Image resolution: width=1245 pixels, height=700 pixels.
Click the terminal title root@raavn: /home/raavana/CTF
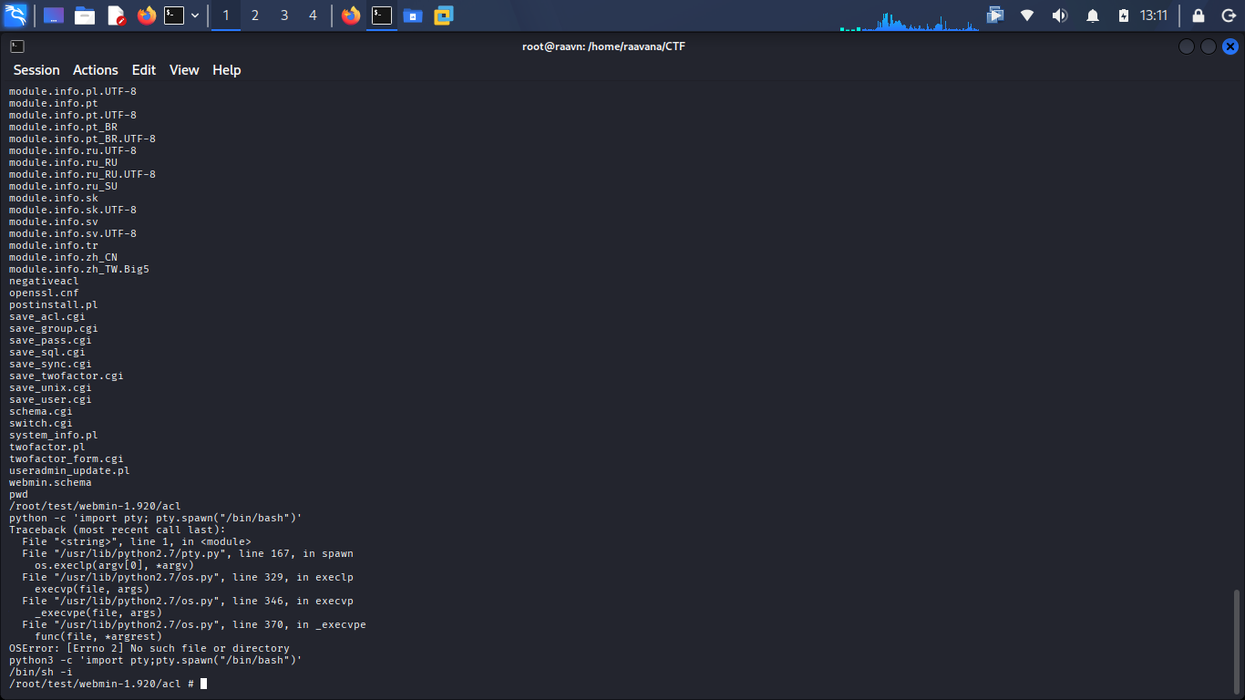click(x=603, y=46)
